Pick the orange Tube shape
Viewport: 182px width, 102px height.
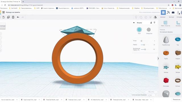166,53
